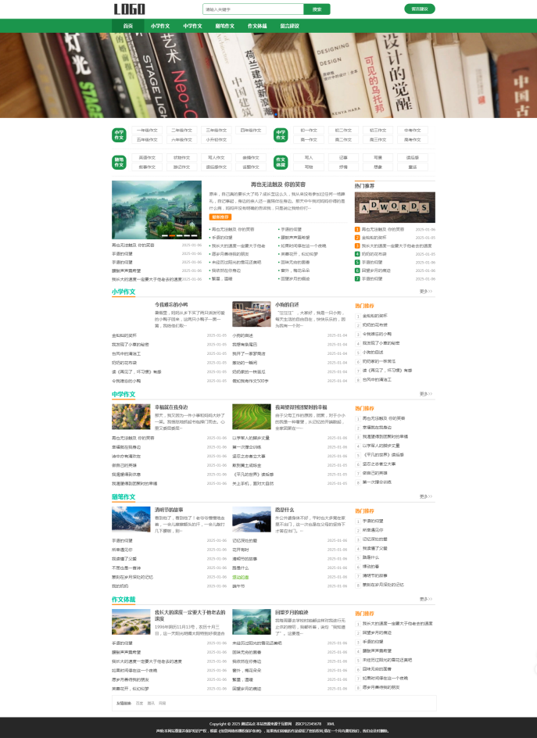537x738 pixels.
Task: Select the 童话 genre tag
Action: [x=412, y=167]
